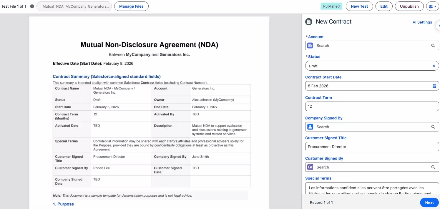The height and width of the screenshot is (209, 440).
Task: Click the user icon in Company Signed By
Action: point(310,127)
